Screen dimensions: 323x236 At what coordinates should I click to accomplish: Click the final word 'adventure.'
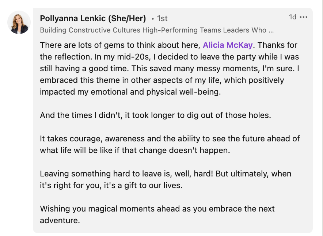tap(60, 221)
